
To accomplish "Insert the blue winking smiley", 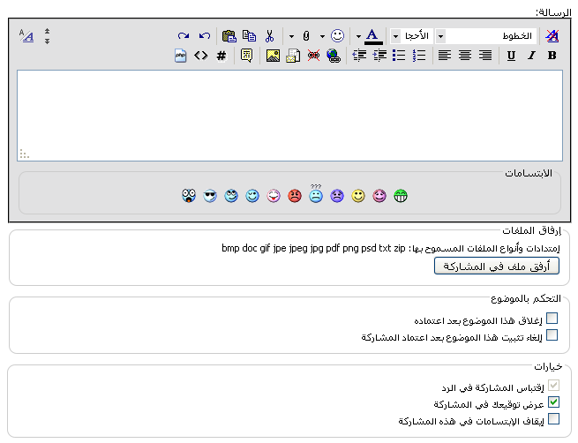I will [252, 196].
